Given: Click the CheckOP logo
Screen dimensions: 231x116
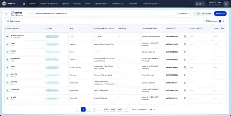Looking at the screenshot, I should [x=8, y=4].
